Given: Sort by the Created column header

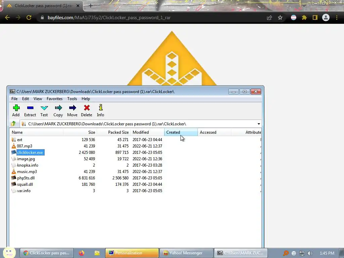Looking at the screenshot, I should pyautogui.click(x=181, y=132).
